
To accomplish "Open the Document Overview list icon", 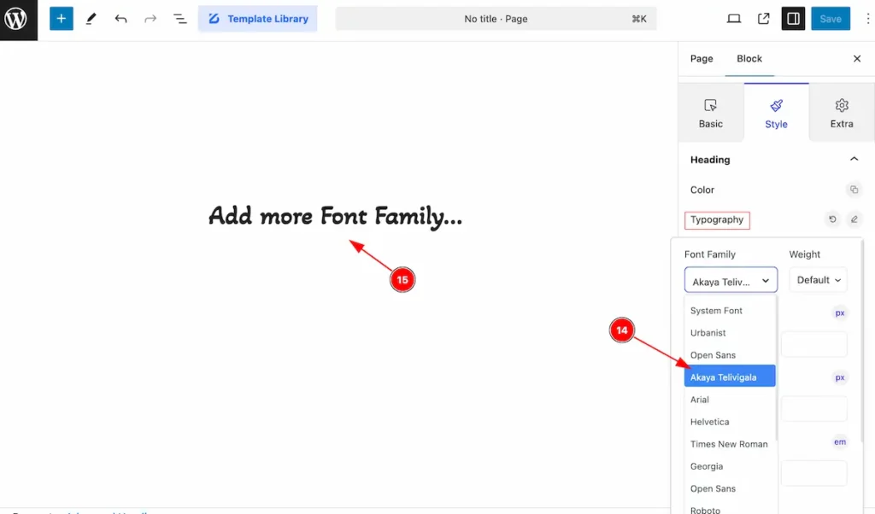I will coord(179,19).
